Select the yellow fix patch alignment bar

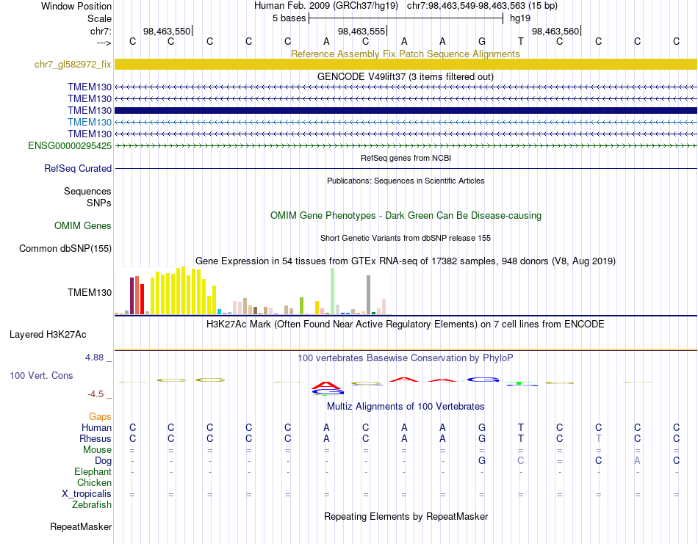click(406, 64)
